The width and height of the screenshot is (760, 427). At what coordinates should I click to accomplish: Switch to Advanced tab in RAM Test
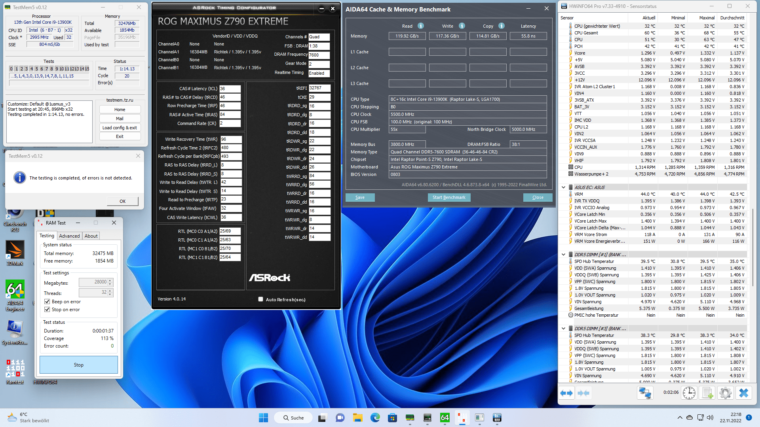pos(69,236)
